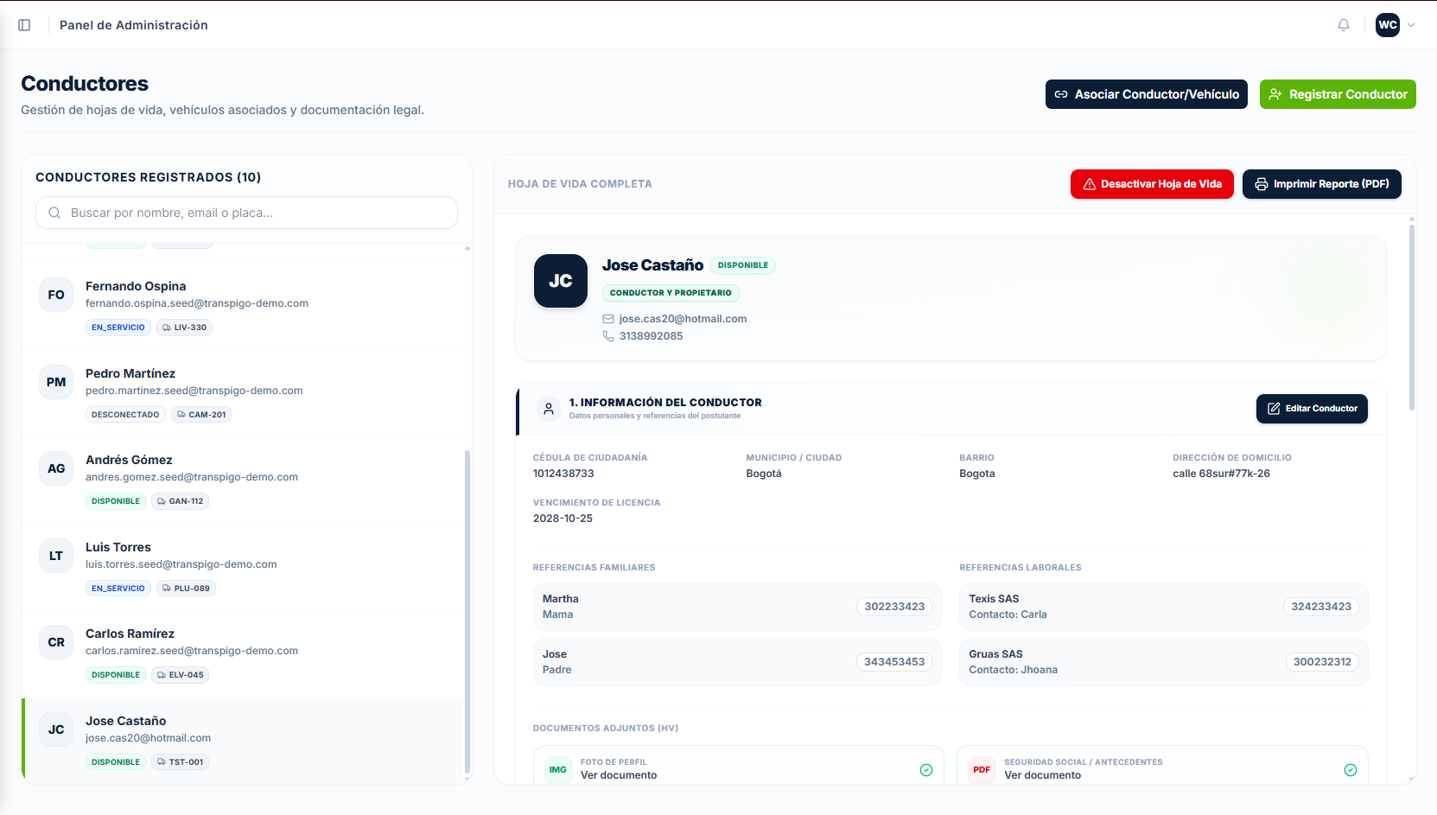This screenshot has height=815, width=1437.
Task: Click phone 302233423 of Martha
Action: pyautogui.click(x=894, y=607)
